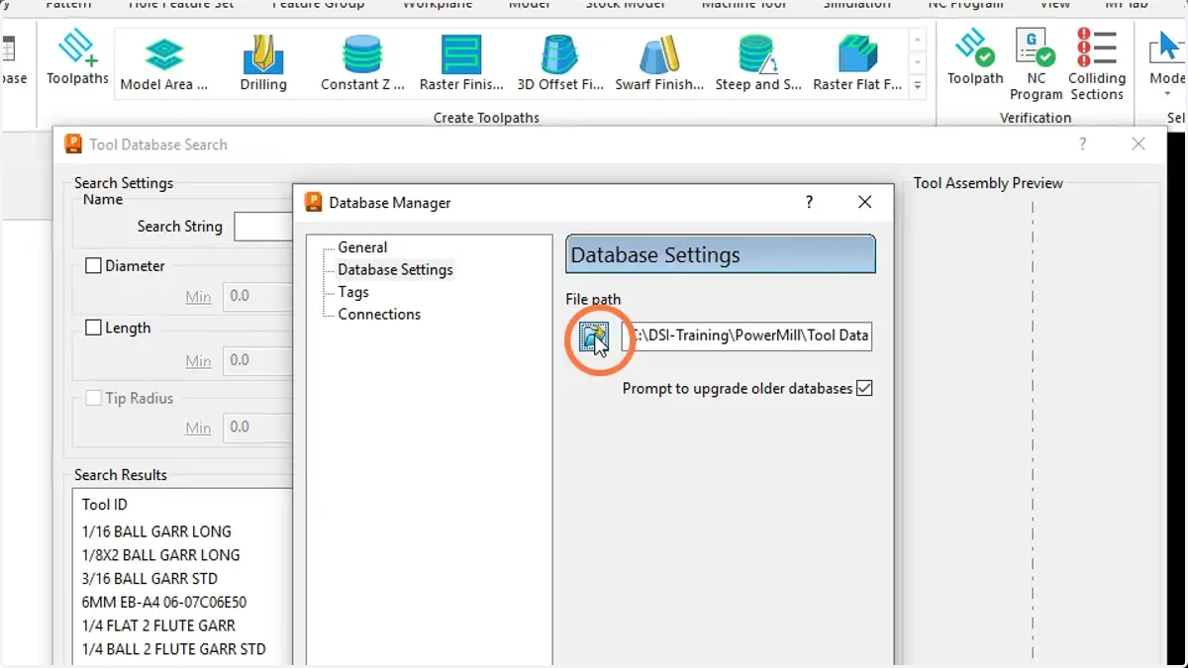1188x668 pixels.
Task: Select tool 1/16 BALL GARR LONG
Action: [x=156, y=531]
